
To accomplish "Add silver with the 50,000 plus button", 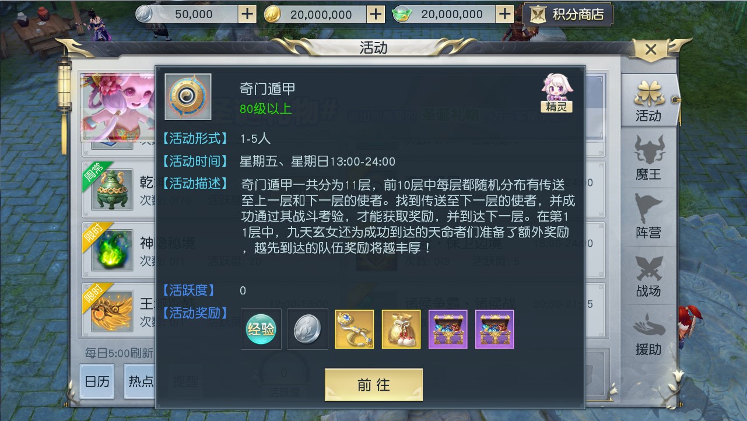I will point(248,14).
